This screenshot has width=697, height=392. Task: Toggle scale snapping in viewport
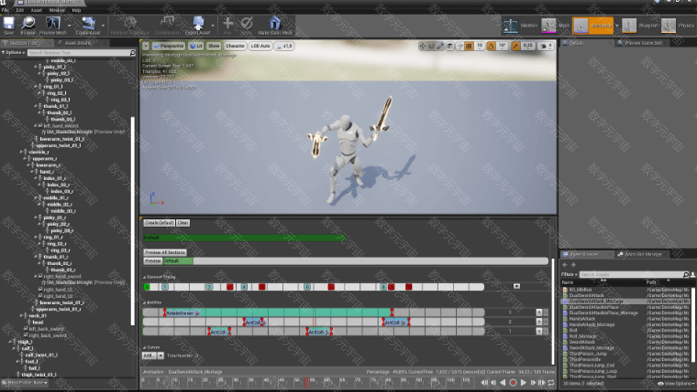pos(516,46)
